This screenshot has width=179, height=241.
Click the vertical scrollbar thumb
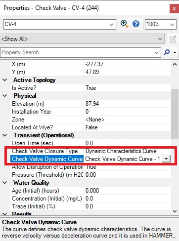pos(175,114)
